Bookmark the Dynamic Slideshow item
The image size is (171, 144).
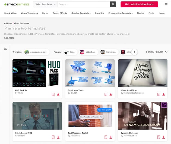pyautogui.click(x=159, y=137)
